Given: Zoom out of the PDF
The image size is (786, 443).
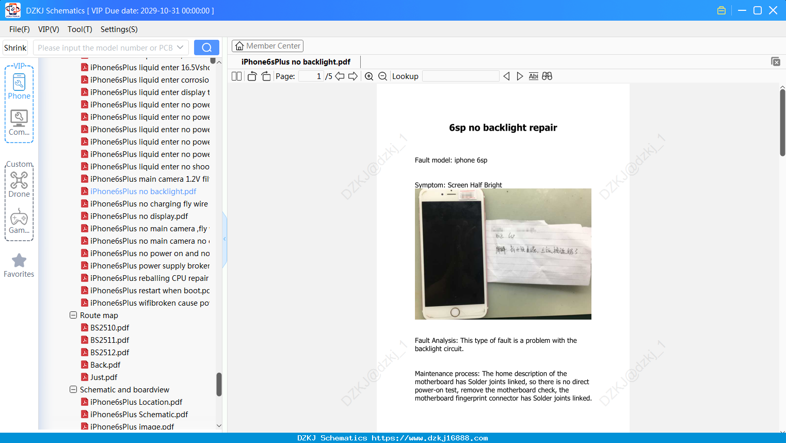Looking at the screenshot, I should pyautogui.click(x=382, y=76).
